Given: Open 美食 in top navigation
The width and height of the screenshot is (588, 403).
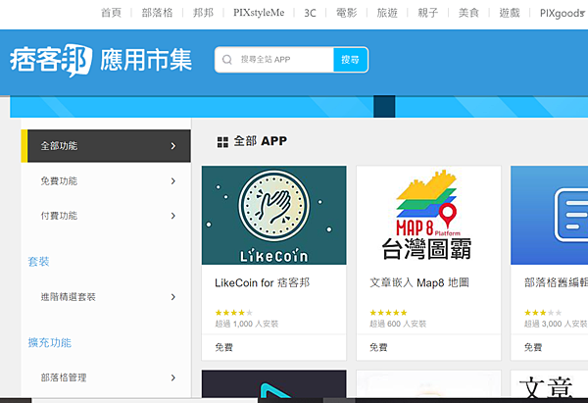Looking at the screenshot, I should (x=468, y=13).
